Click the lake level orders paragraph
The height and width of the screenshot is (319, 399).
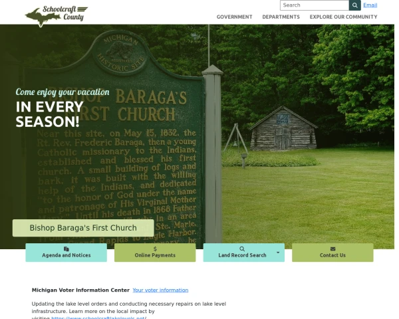(x=129, y=311)
